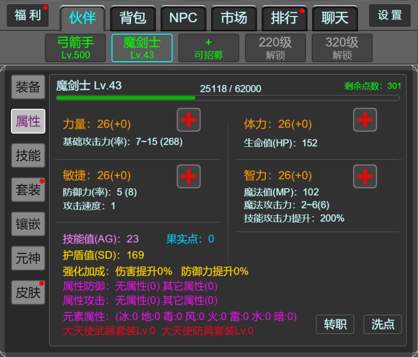Open the 镶嵌 inlay side tab
418x357 pixels.
(x=28, y=224)
